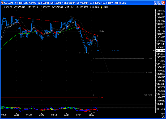Screen dimensions: 166x119
Task: Click the 03:01 time axis label
Action: click(x=79, y=115)
